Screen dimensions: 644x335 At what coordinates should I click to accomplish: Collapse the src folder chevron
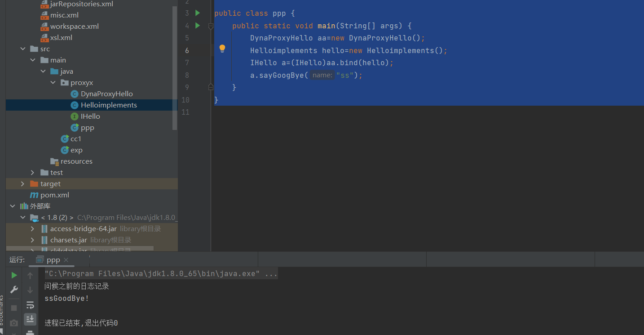click(x=23, y=49)
